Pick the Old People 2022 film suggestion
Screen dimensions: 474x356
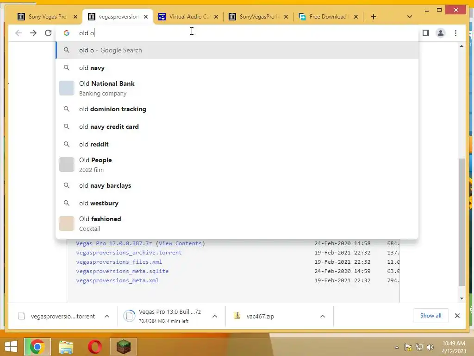coord(237,165)
